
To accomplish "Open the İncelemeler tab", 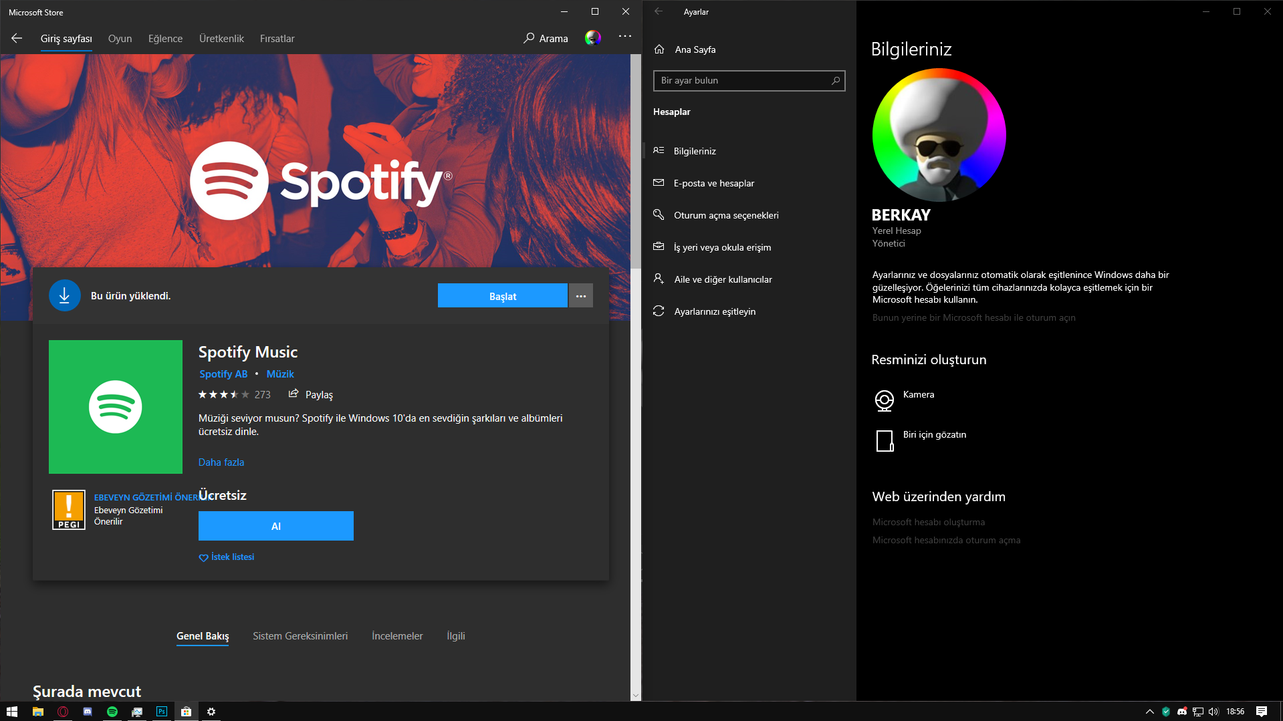I will click(x=397, y=636).
